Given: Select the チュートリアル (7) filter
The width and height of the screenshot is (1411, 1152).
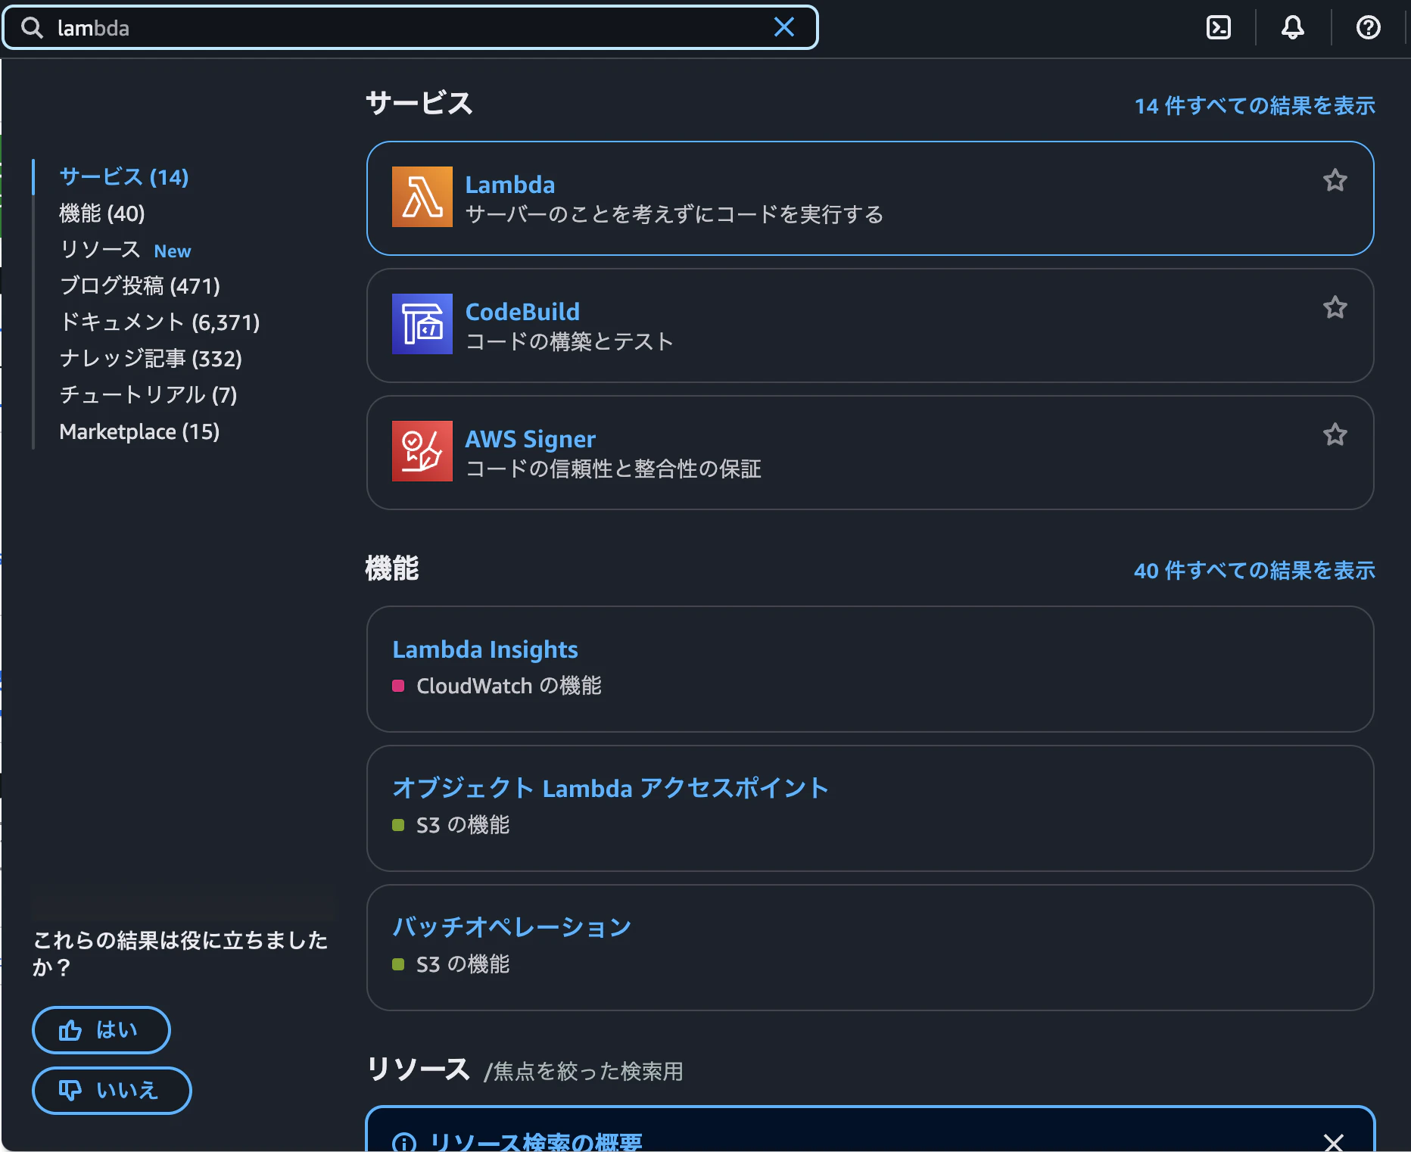Looking at the screenshot, I should (x=148, y=395).
